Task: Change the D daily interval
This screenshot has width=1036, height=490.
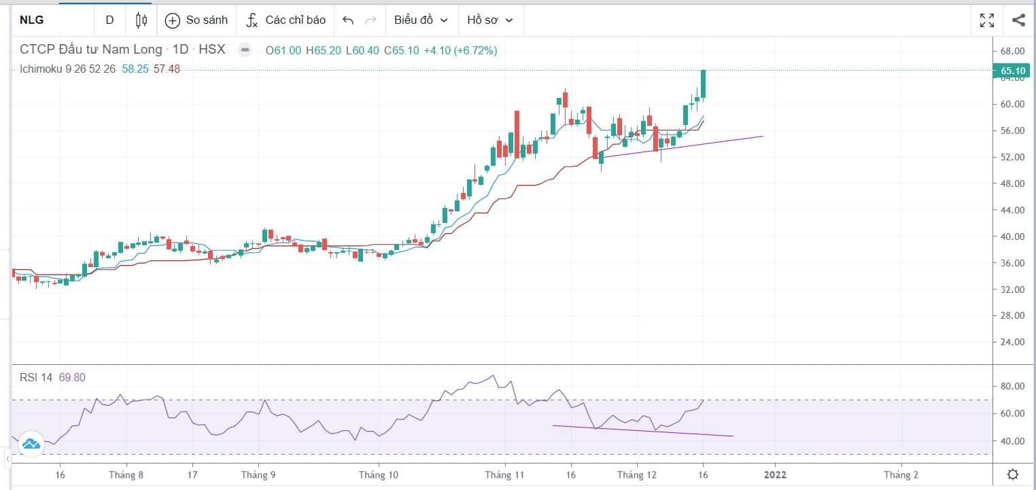Action: (109, 20)
